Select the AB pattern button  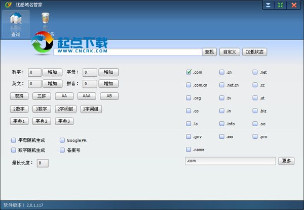click(109, 96)
